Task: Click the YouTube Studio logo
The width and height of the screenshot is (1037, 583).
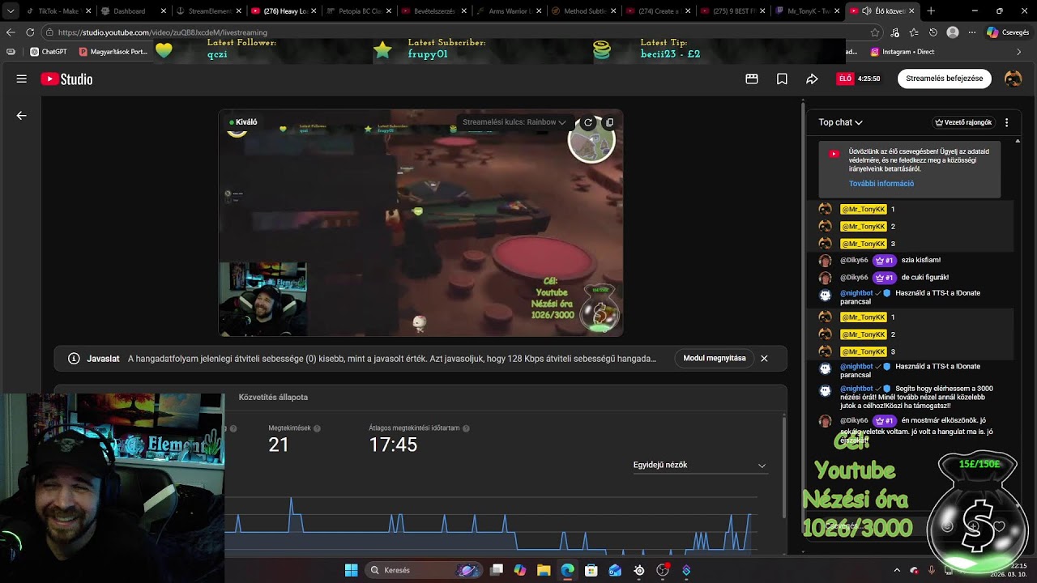Action: 66,79
